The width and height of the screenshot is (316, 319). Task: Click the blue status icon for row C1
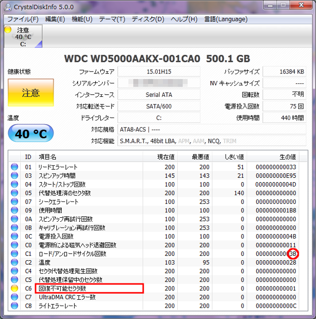(x=14, y=254)
